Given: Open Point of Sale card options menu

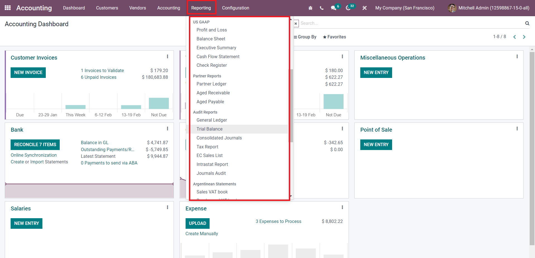Looking at the screenshot, I should click(x=517, y=129).
